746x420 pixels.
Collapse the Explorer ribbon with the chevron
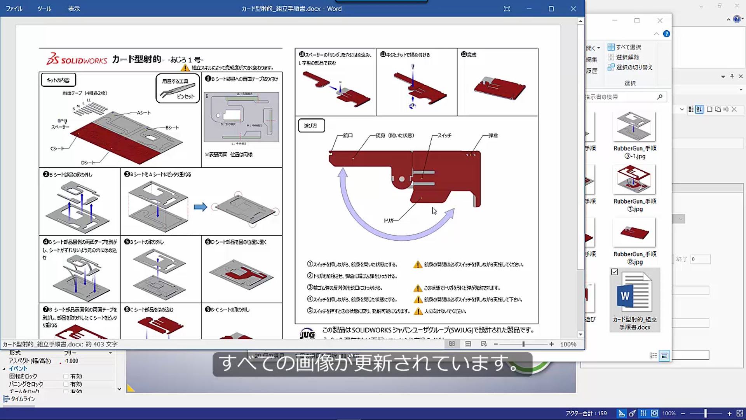(656, 34)
